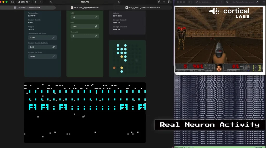Click the Reservoir edit pencil icon

(96, 36)
